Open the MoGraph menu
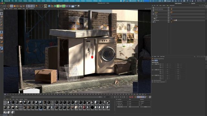 pyautogui.click(x=54, y=1)
